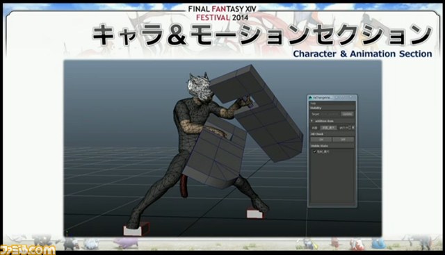This screenshot has width=445, height=255.
Task: Select the lower gray block mesh
Action: (x=214, y=153)
